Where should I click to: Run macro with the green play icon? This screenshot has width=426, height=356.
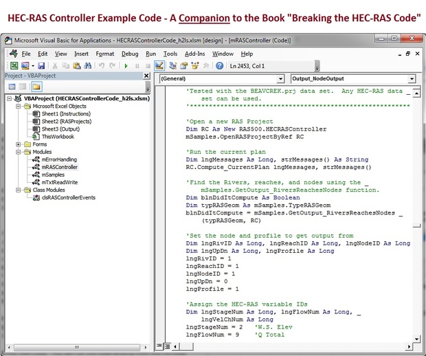pos(126,66)
